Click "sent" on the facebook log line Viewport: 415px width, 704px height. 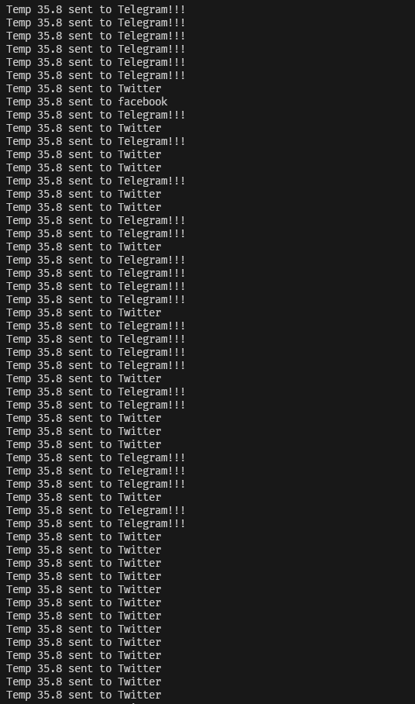pyautogui.click(x=81, y=102)
